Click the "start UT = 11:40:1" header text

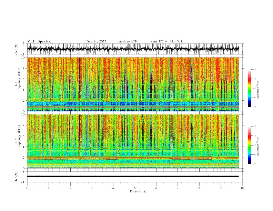166,41
